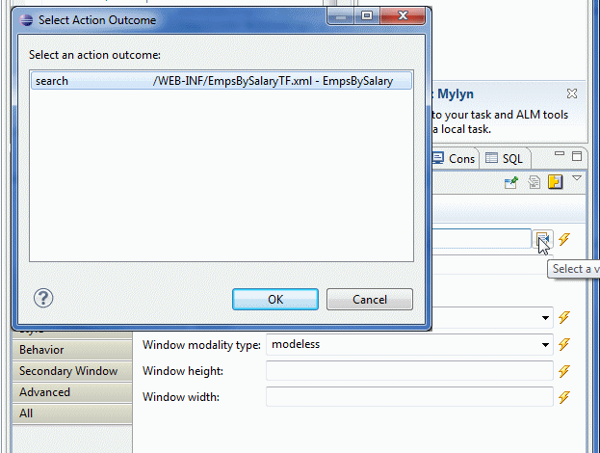Click lightning icon for Window width
The width and height of the screenshot is (600, 453).
tap(564, 397)
